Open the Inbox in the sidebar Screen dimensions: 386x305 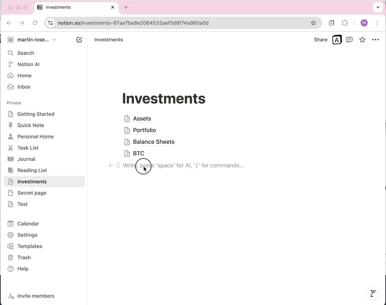point(24,87)
